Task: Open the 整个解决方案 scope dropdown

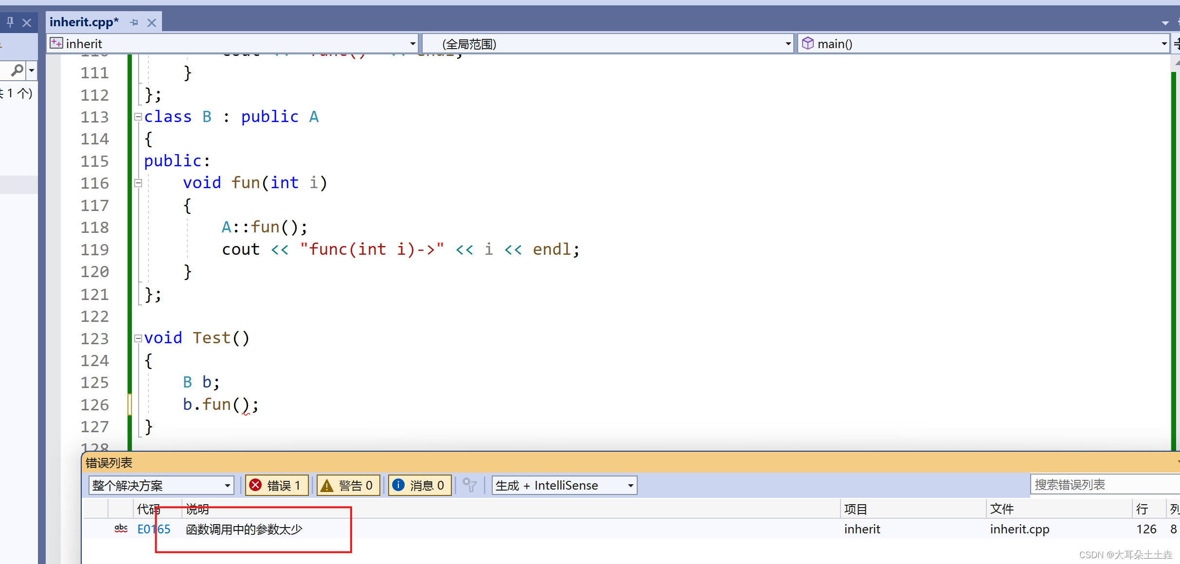Action: (161, 485)
